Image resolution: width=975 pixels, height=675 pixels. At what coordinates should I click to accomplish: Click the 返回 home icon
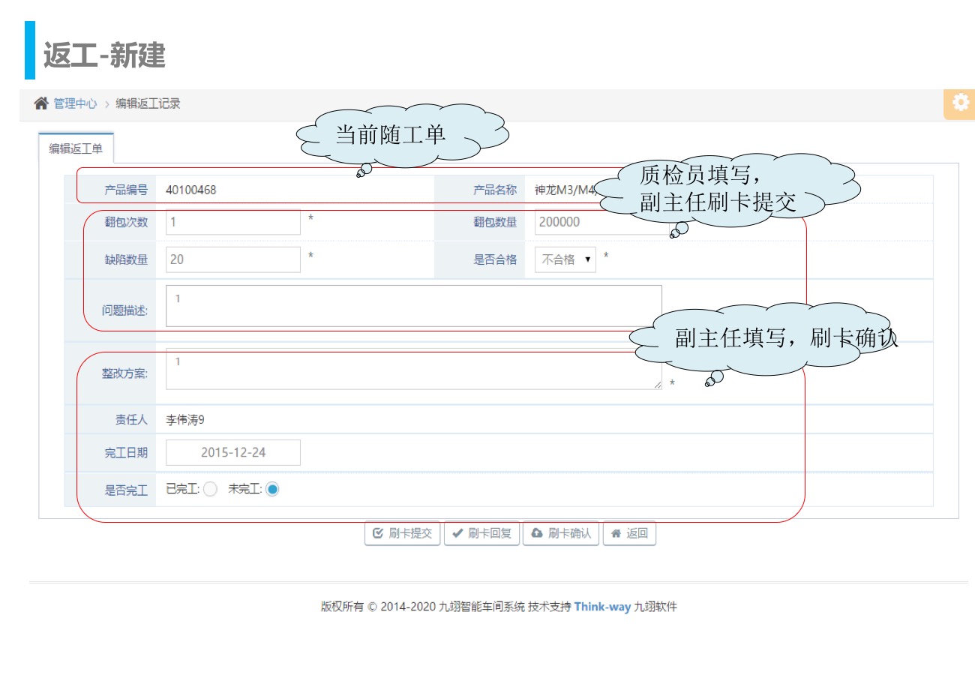616,533
